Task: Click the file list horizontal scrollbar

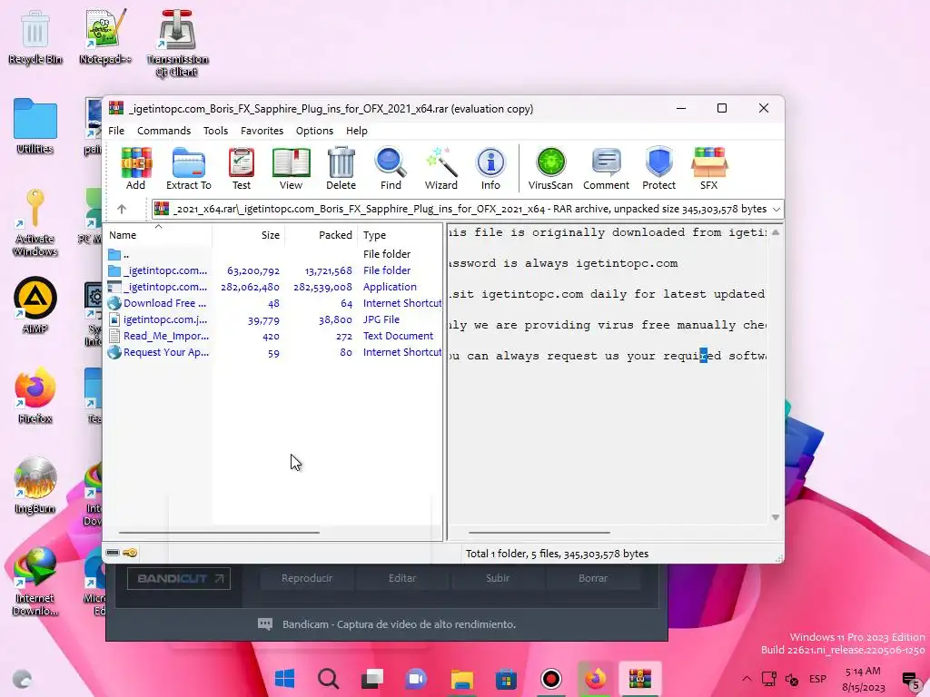Action: tap(219, 532)
